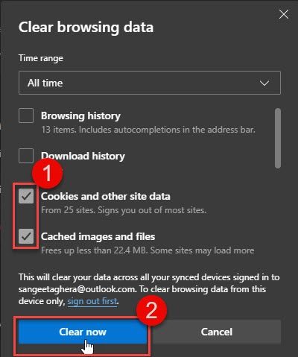Open the All time dropdown
Viewport: 298px width, 357px height.
150,83
